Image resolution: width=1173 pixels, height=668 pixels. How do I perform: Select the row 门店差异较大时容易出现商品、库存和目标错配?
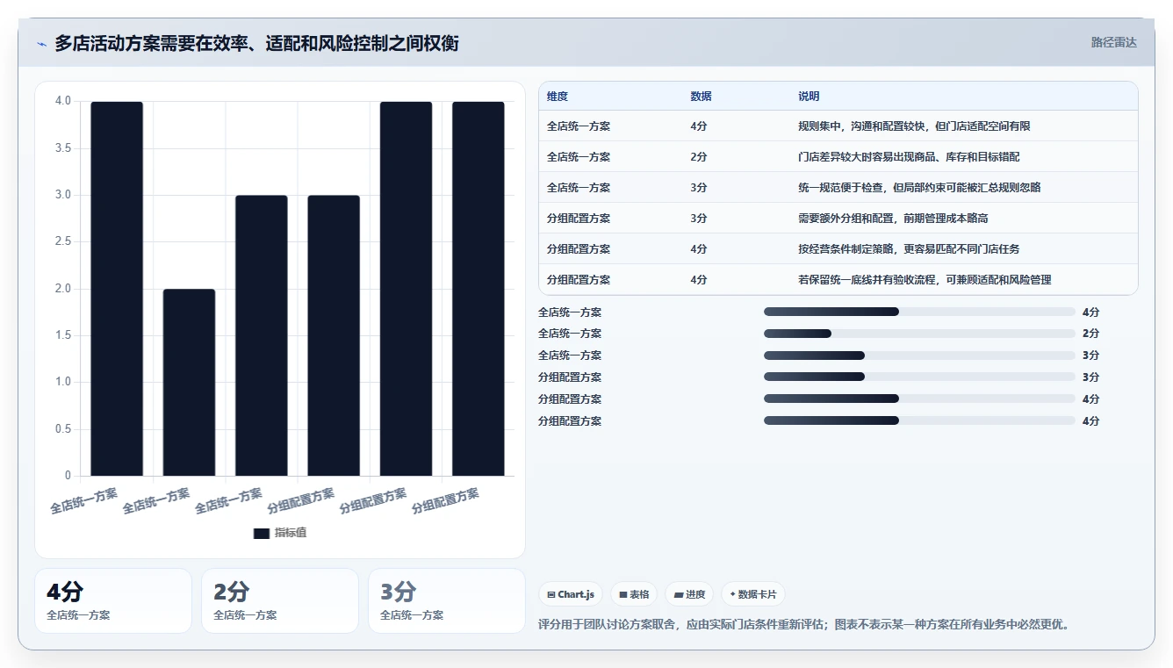(838, 157)
